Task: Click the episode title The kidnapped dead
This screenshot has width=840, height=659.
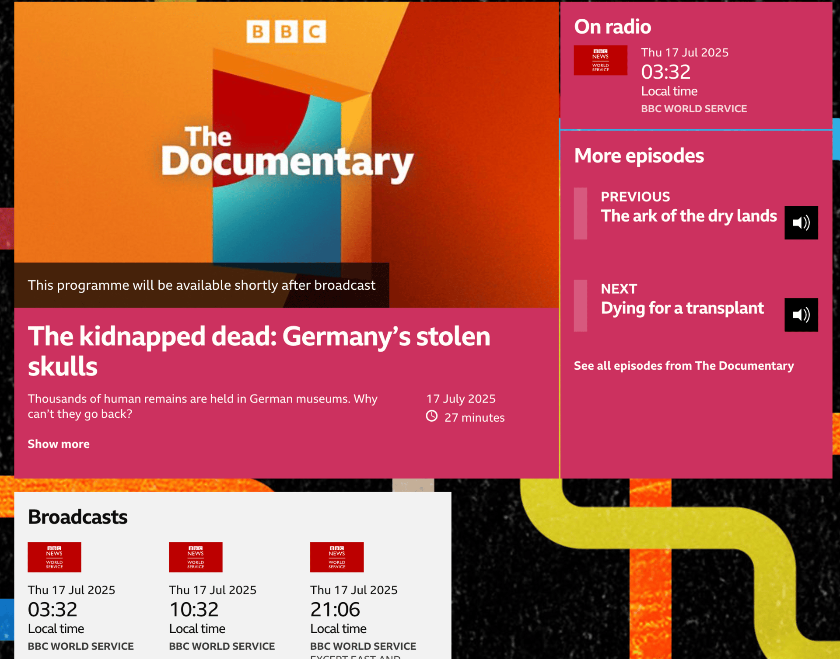Action: click(x=259, y=351)
